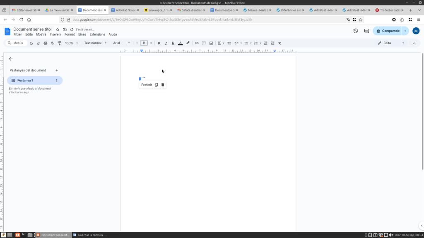Select the paint format roller icon
The width and height of the screenshot is (424, 238).
59,43
